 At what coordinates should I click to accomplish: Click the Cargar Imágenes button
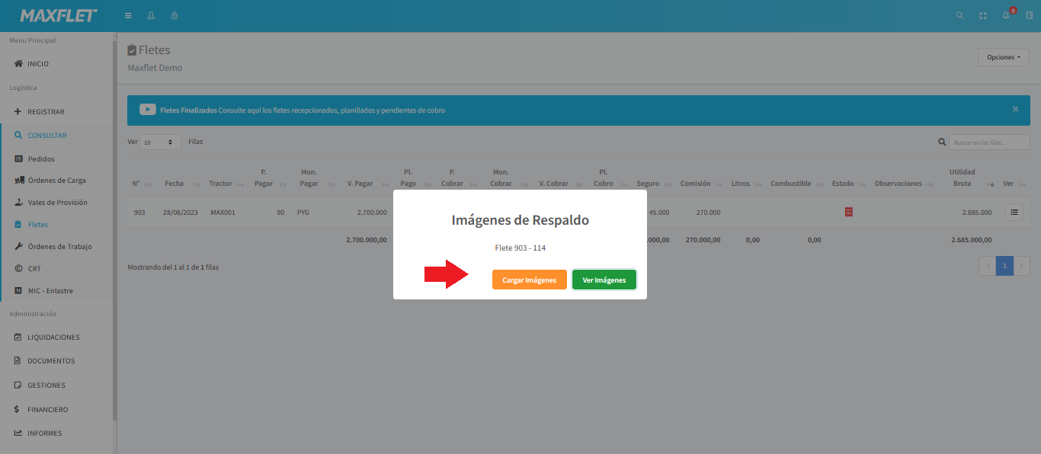(529, 280)
